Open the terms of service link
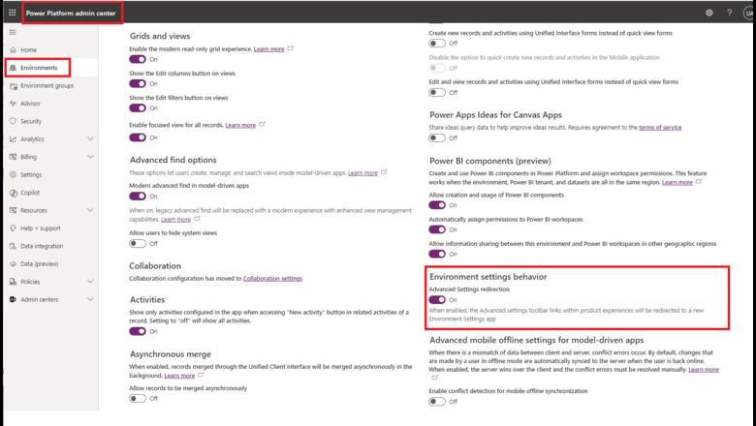This screenshot has width=756, height=426. 660,128
